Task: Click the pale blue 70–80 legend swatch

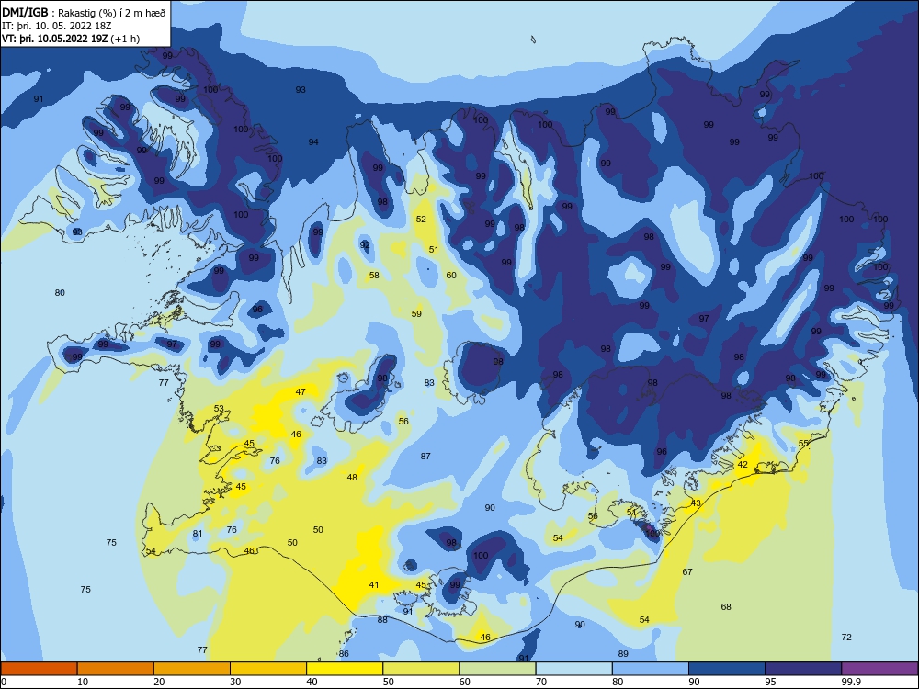Action: pyautogui.click(x=573, y=669)
